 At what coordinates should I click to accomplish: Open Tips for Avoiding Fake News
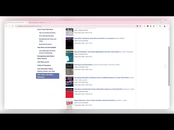click(47, 33)
